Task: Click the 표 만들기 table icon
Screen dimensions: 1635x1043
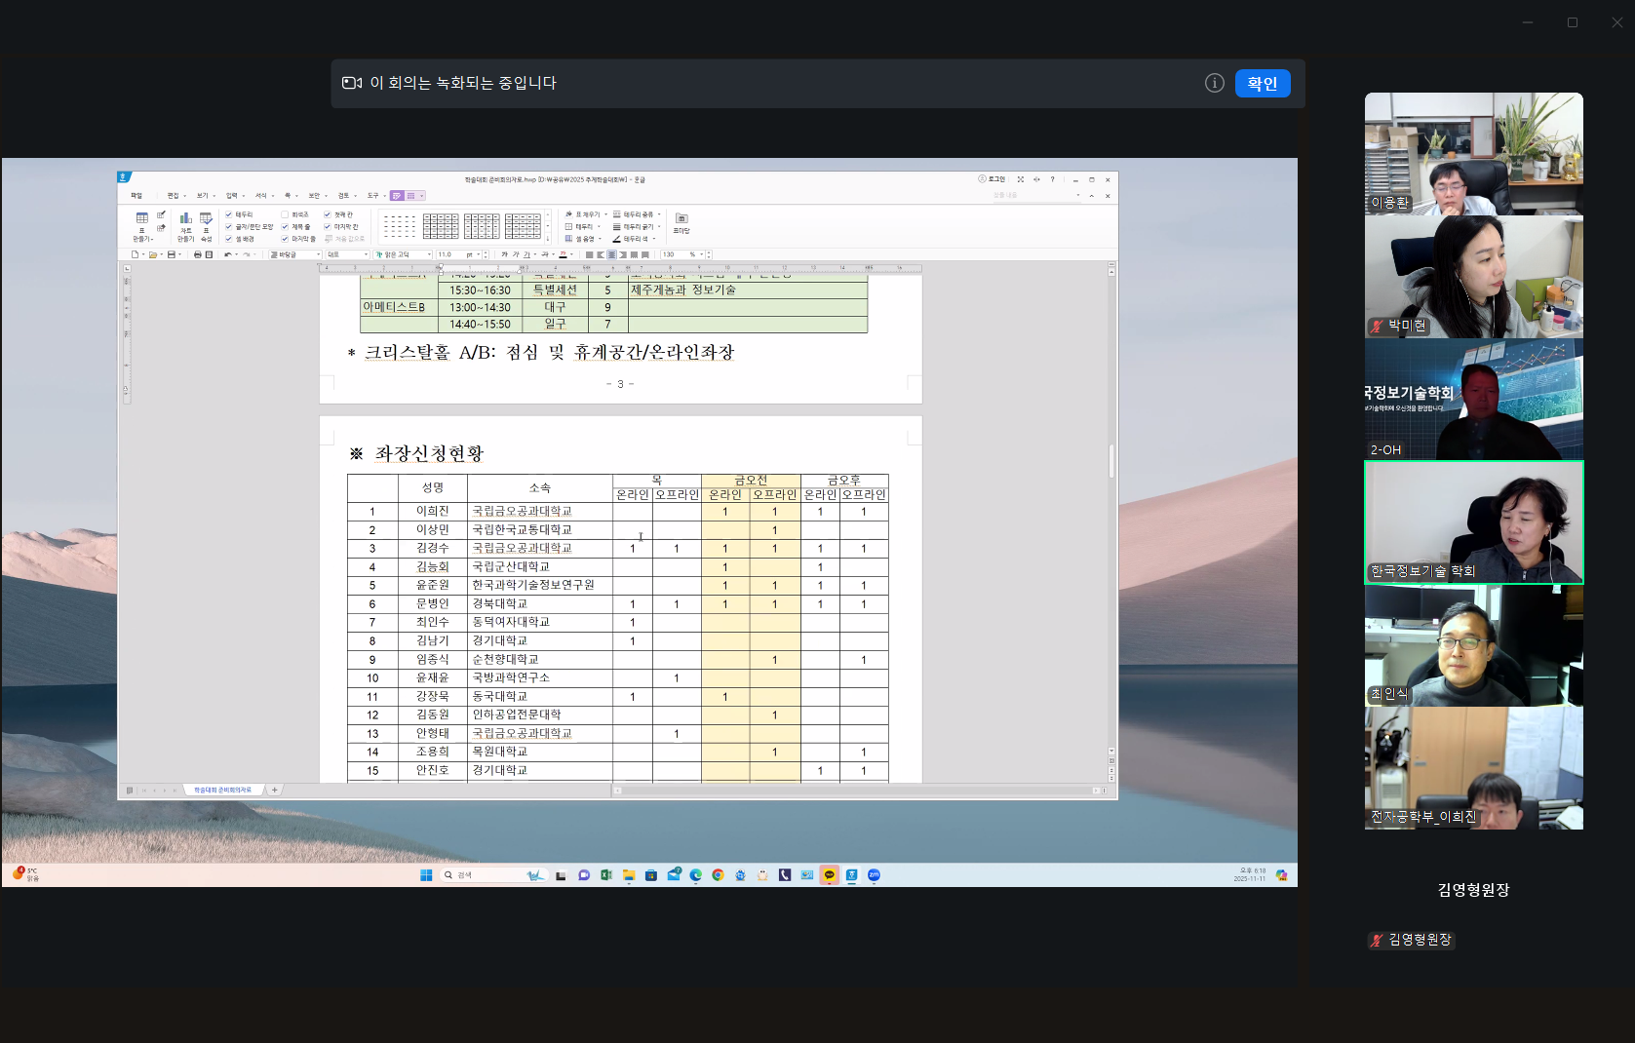Action: (142, 219)
